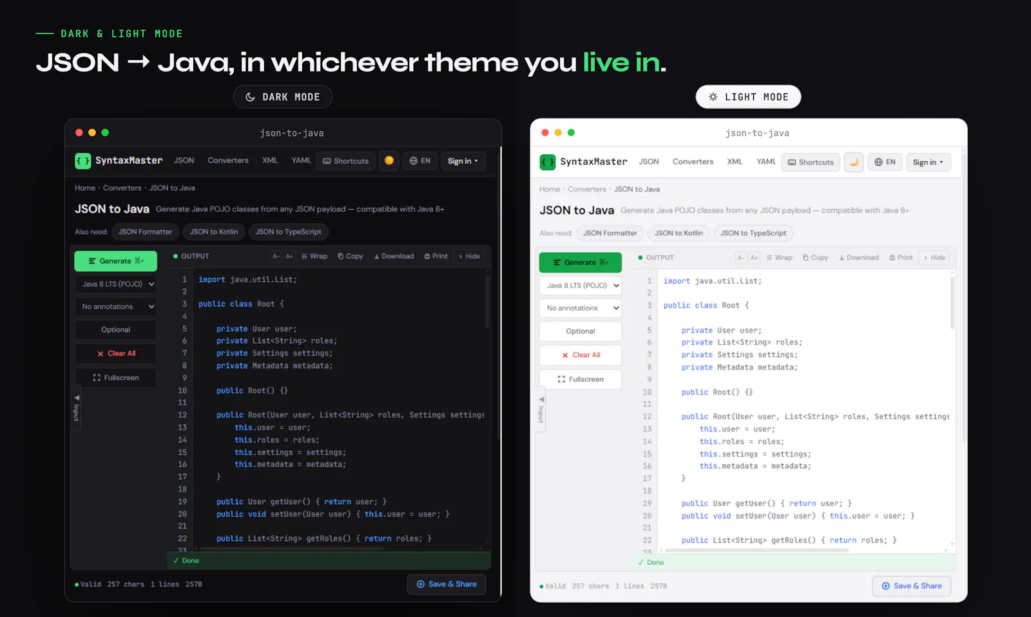Hide output panel in light window
This screenshot has height=617, width=1031.
(934, 257)
